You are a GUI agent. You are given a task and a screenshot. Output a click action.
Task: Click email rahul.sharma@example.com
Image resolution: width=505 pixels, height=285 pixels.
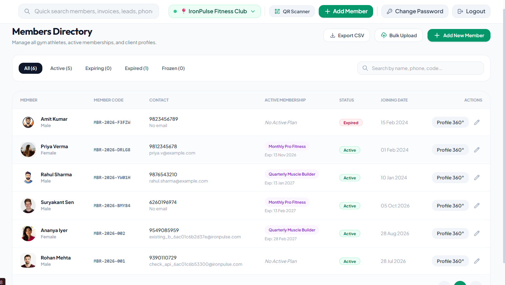point(179,181)
